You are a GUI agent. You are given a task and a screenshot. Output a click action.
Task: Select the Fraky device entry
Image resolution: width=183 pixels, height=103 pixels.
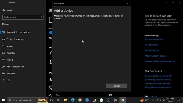58,95
